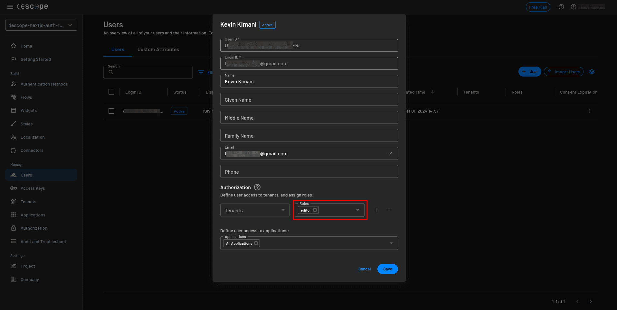The width and height of the screenshot is (617, 310).
Task: Open the hamburger navigation menu
Action: [10, 6]
